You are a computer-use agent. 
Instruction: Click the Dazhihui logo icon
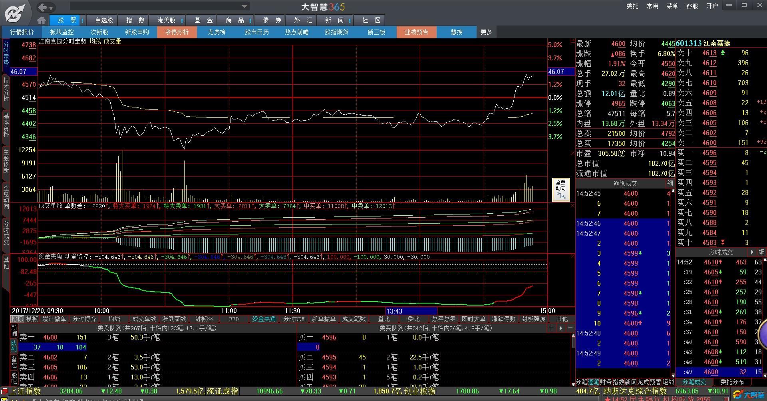(15, 13)
